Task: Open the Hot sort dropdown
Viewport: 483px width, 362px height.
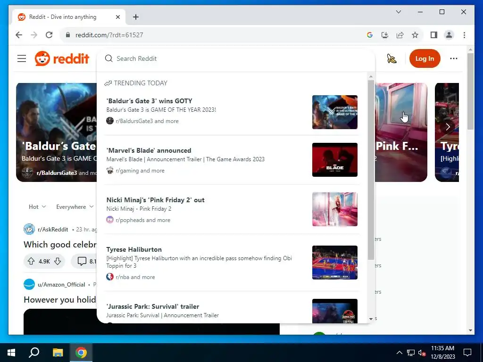Action: pos(37,207)
